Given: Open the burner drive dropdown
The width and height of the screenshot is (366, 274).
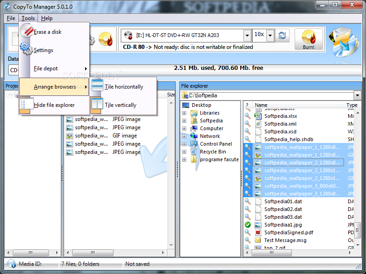Looking at the screenshot, I should coord(247,36).
